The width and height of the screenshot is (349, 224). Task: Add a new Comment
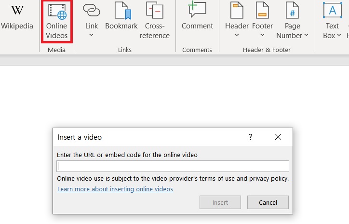197,9
